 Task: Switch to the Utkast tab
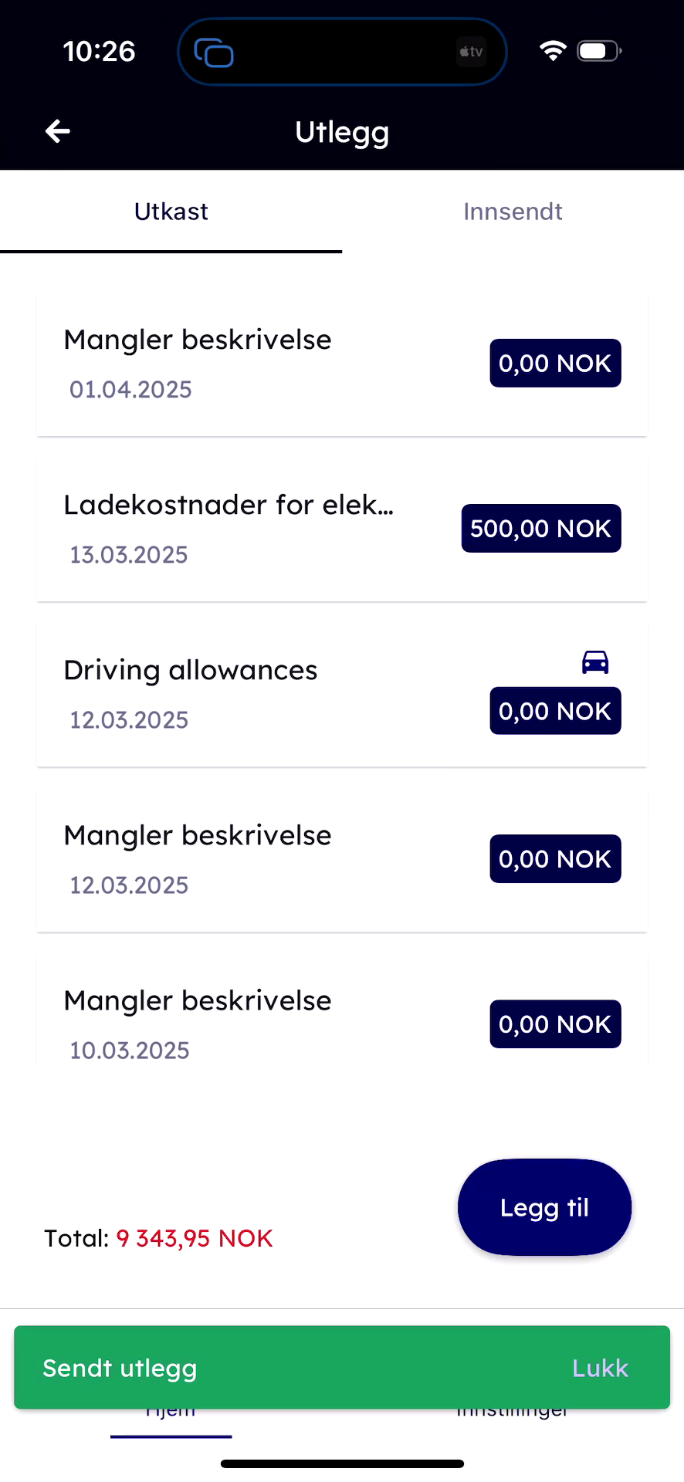(171, 211)
